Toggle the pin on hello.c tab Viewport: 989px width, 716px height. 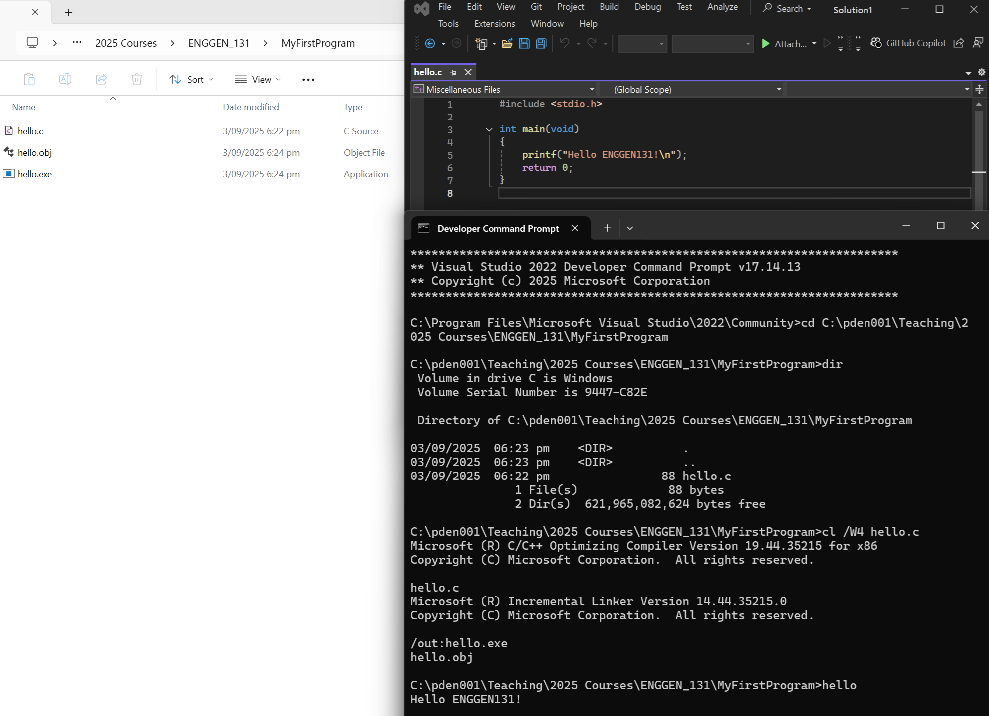click(453, 73)
